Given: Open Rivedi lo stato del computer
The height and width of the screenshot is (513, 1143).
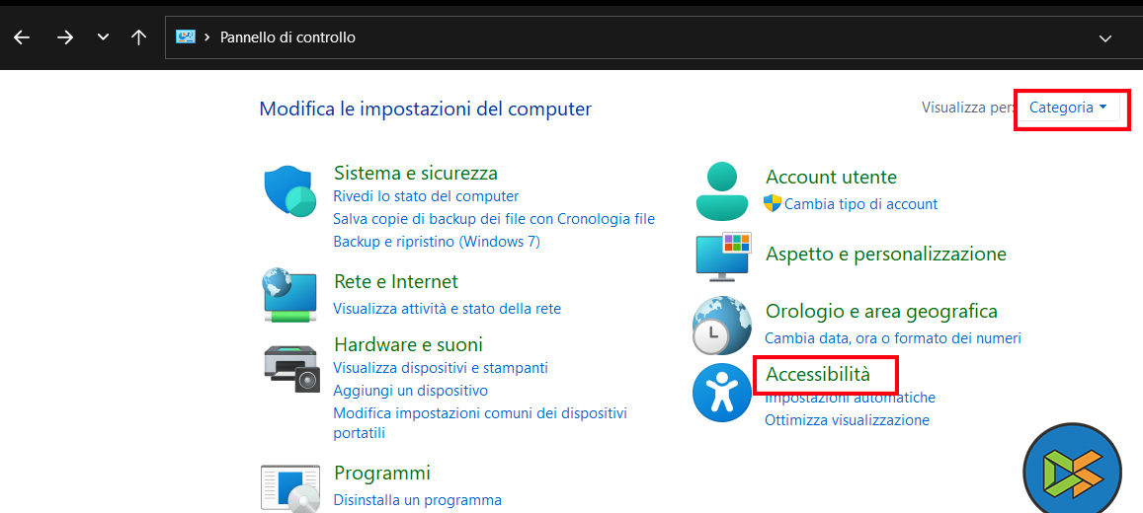Looking at the screenshot, I should coord(426,196).
